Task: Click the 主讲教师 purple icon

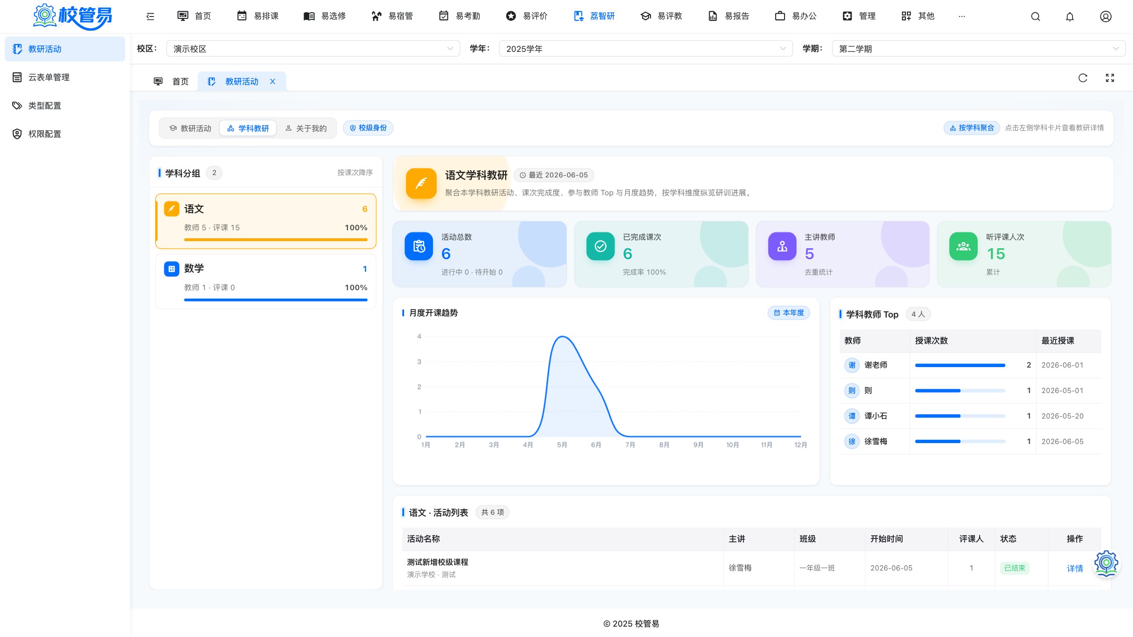Action: pyautogui.click(x=782, y=246)
